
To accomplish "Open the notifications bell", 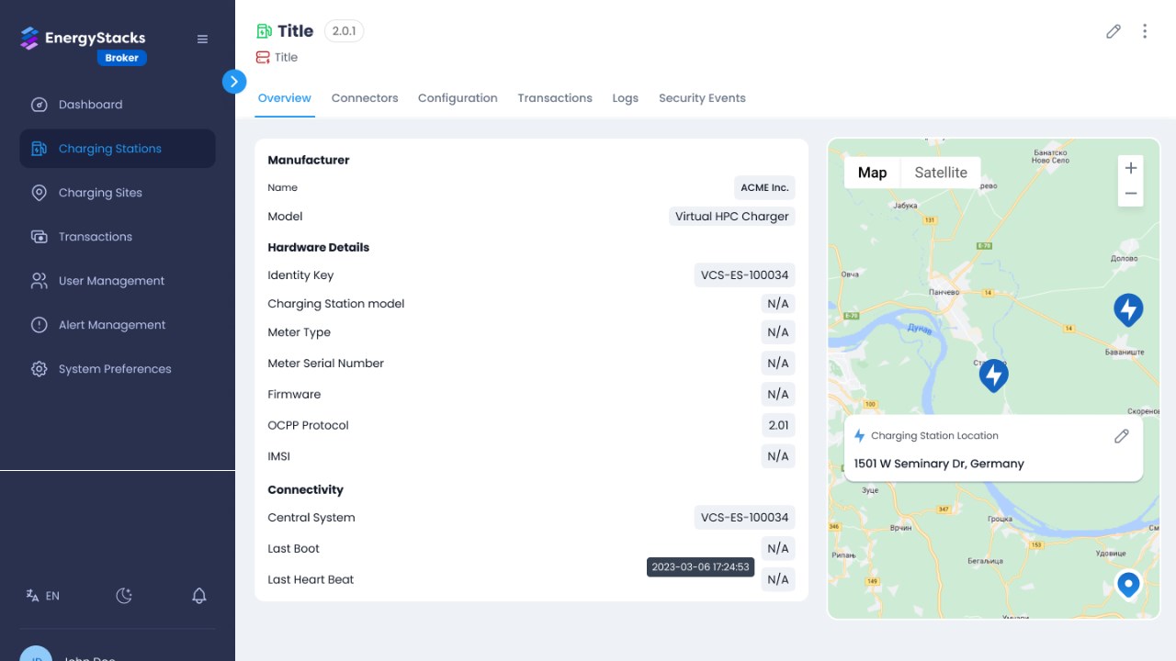I will pyautogui.click(x=199, y=596).
